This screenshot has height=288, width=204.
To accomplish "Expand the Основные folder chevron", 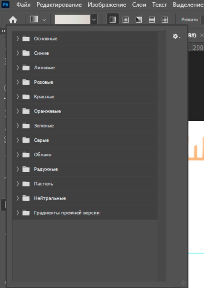I will [18, 39].
